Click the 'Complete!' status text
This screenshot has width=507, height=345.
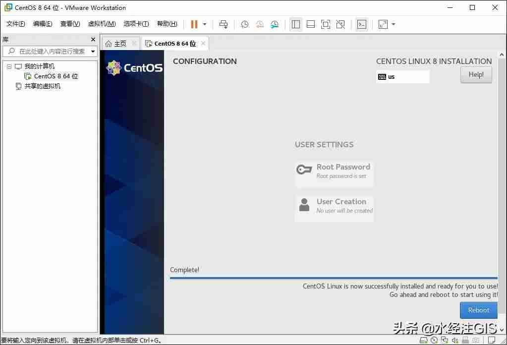click(185, 270)
